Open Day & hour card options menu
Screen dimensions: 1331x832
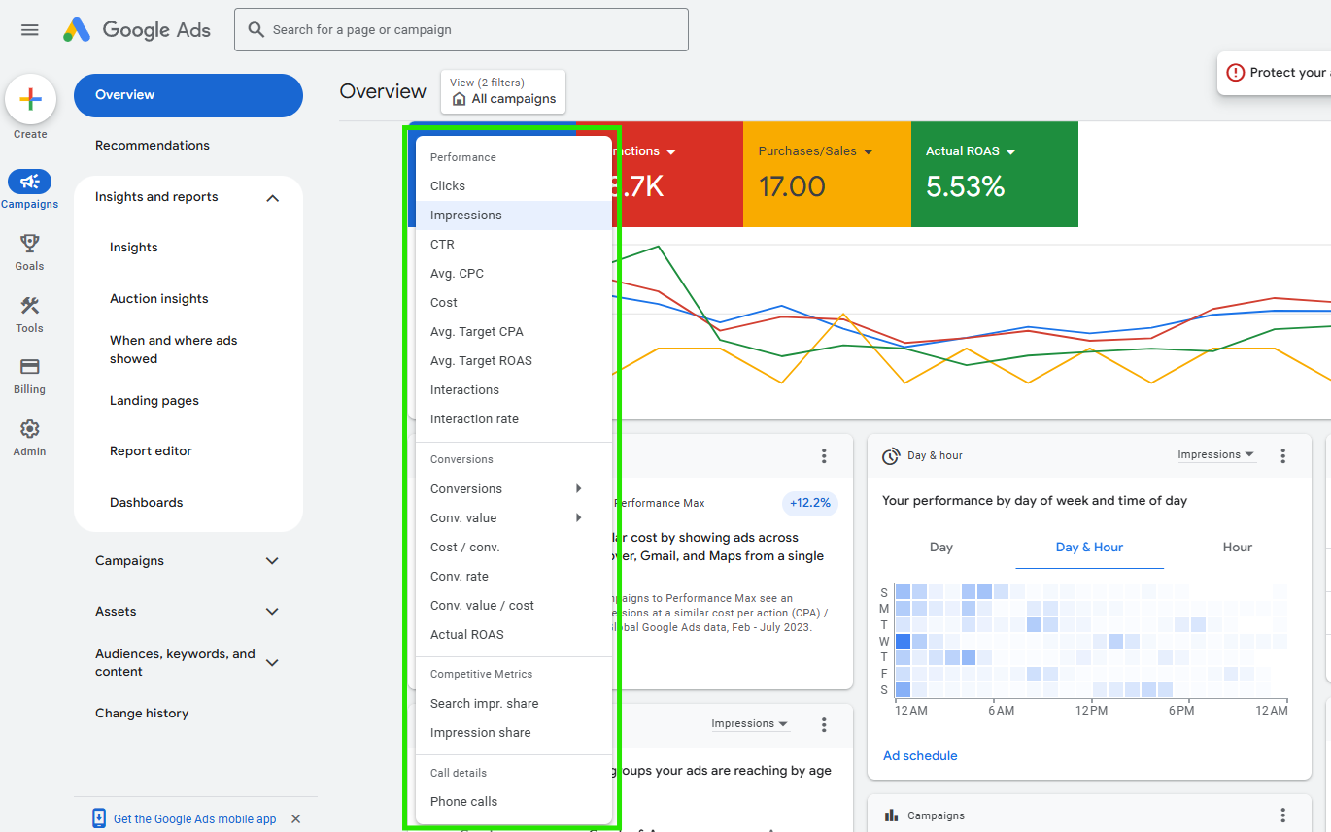1282,455
